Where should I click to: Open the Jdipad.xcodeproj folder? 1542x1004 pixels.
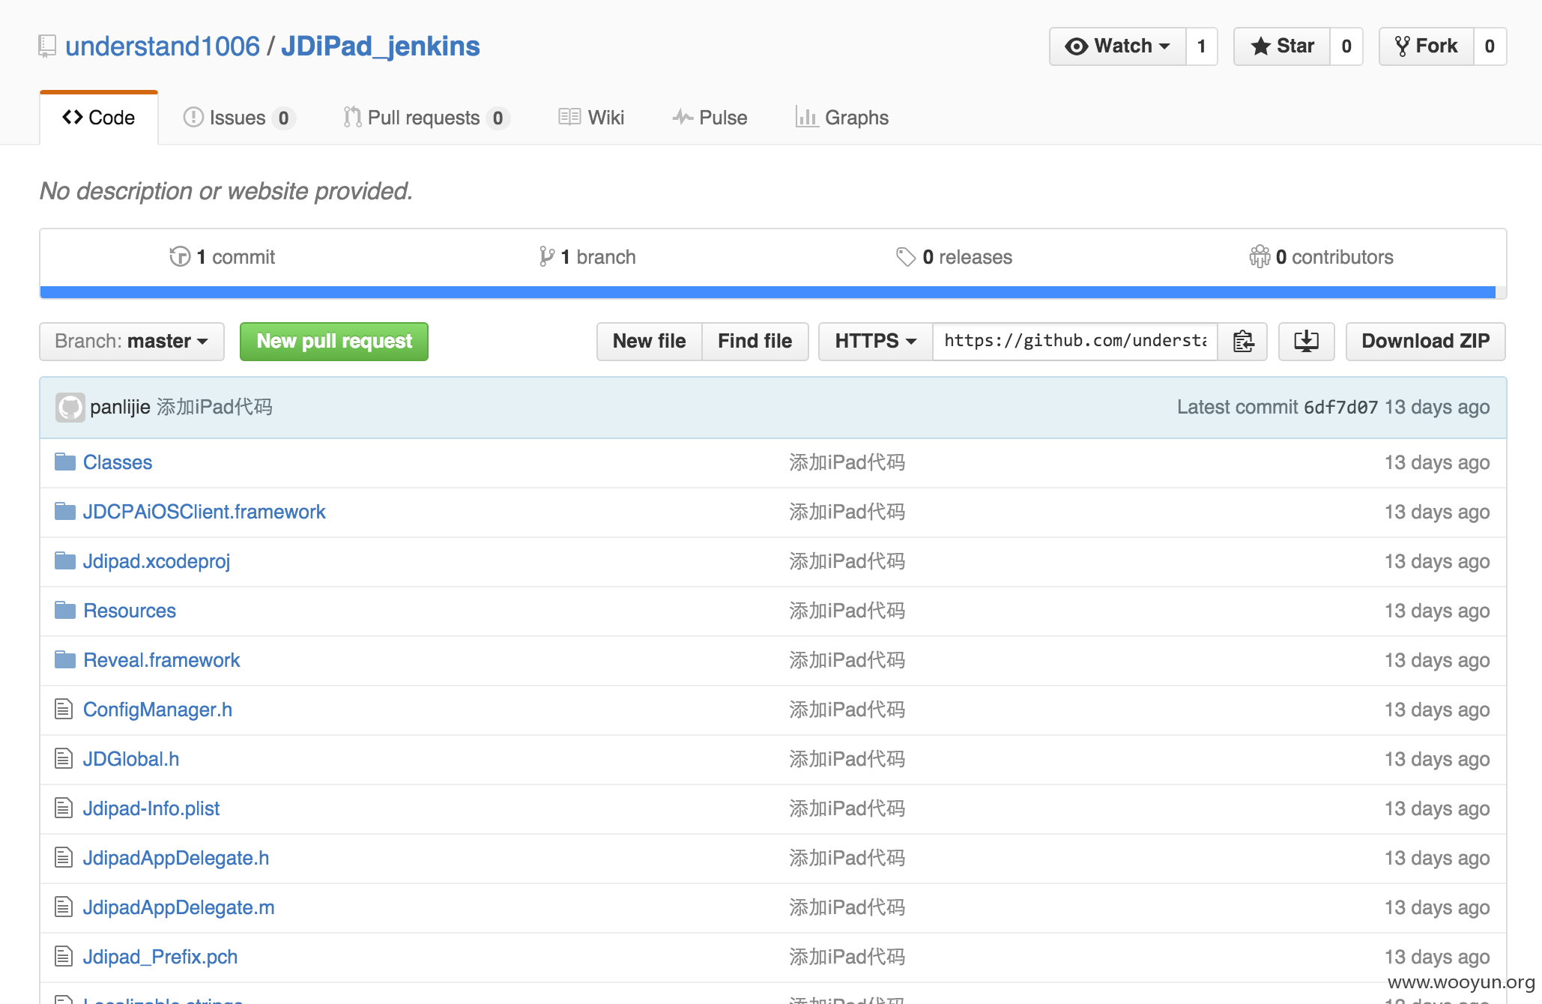point(157,561)
